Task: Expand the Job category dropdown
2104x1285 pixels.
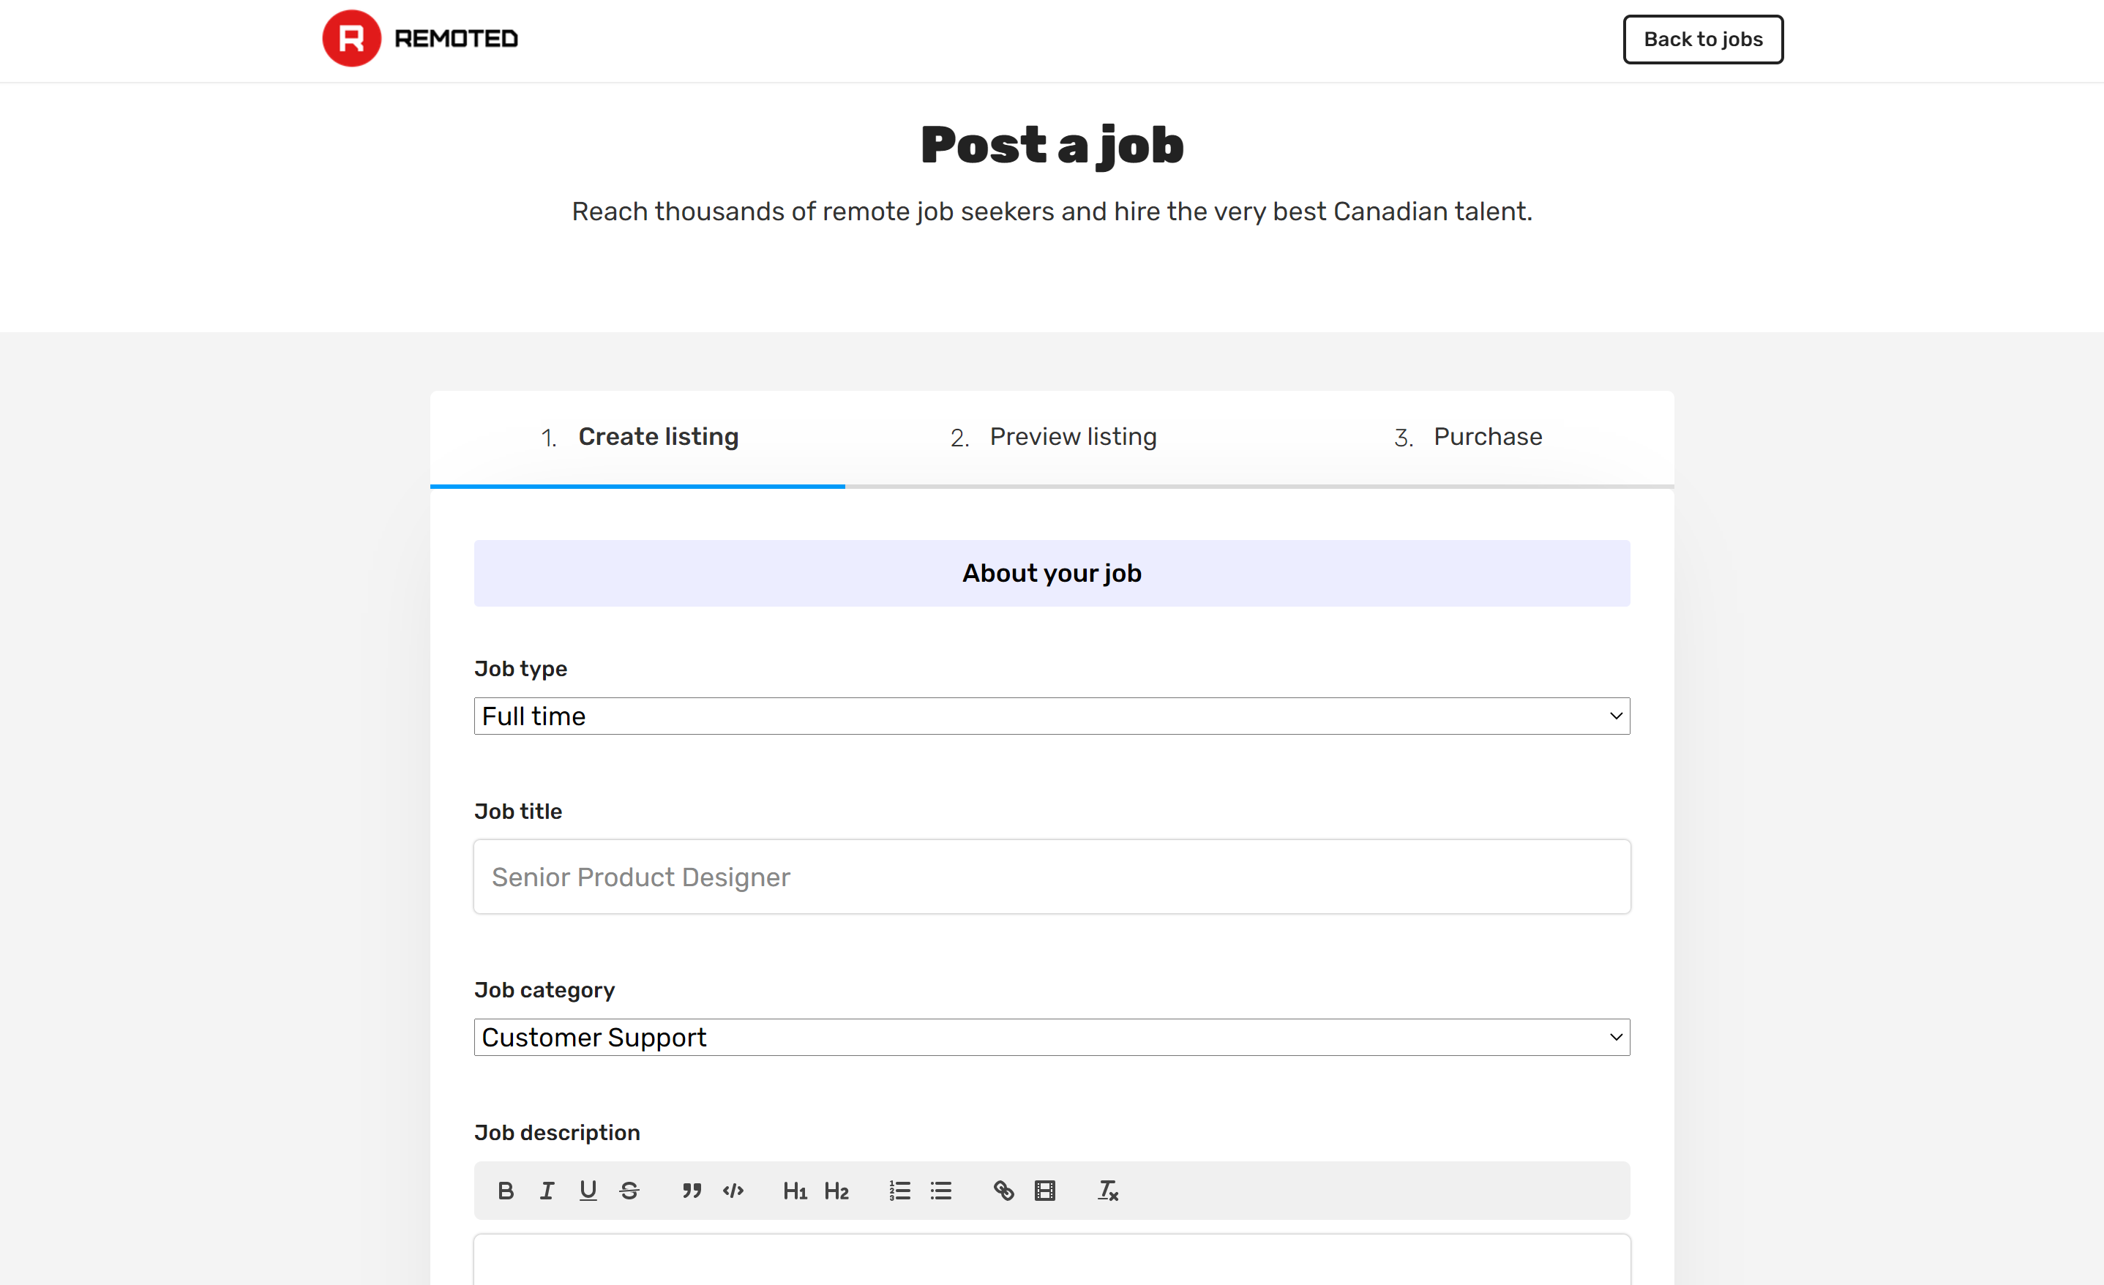Action: click(x=1051, y=1036)
